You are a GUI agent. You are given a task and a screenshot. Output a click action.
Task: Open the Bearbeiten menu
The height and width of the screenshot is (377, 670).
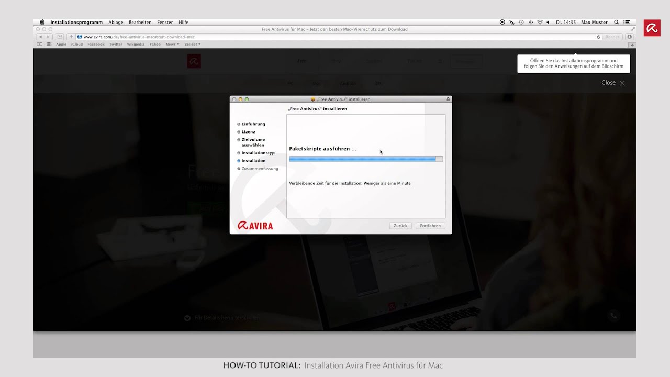point(140,23)
